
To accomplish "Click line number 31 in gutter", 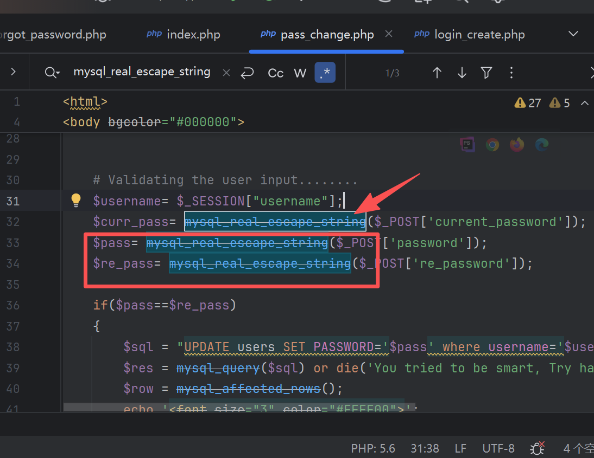I will pyautogui.click(x=13, y=201).
